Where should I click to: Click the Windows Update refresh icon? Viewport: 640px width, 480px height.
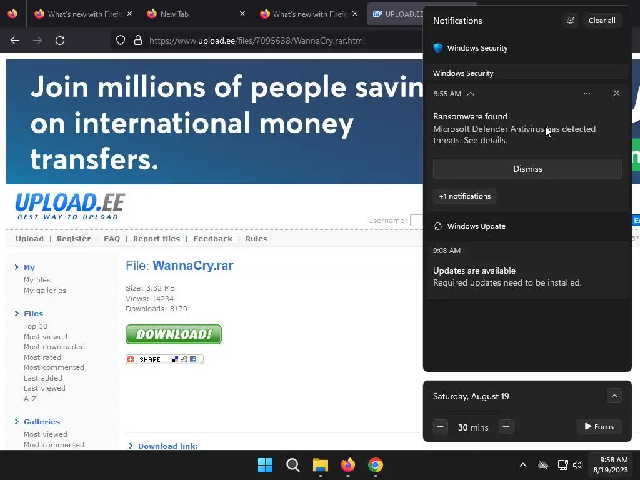coord(438,226)
